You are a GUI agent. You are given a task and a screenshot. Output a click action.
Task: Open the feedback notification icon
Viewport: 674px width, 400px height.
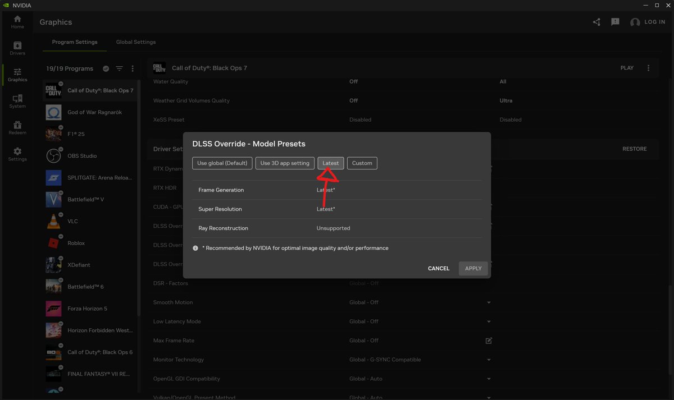click(615, 22)
